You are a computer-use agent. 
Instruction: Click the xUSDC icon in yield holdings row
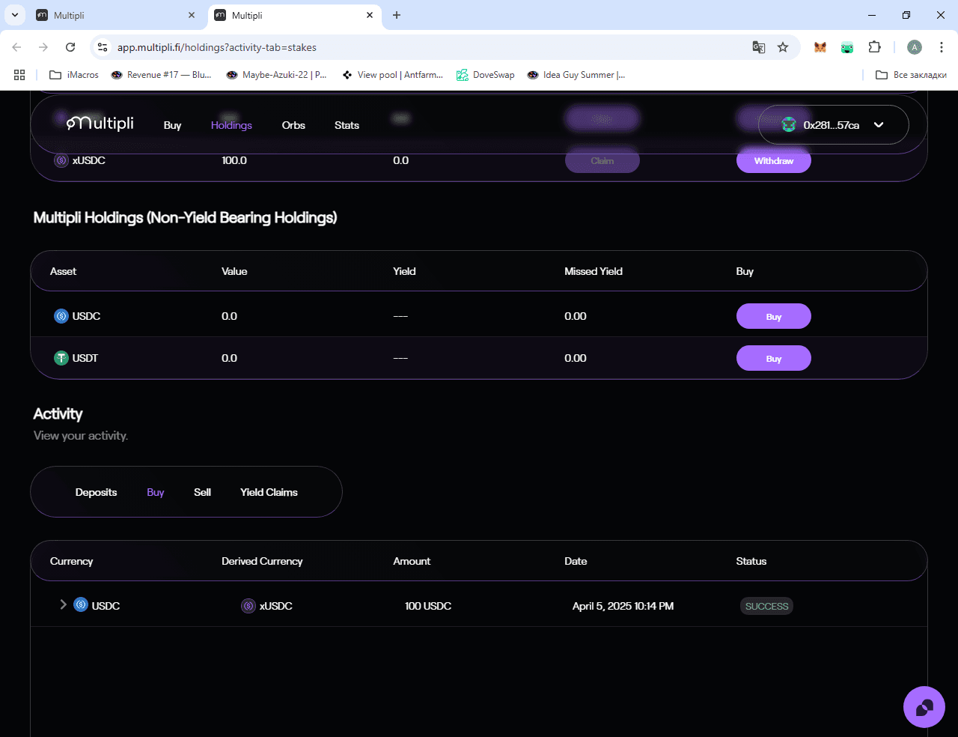[x=61, y=160]
